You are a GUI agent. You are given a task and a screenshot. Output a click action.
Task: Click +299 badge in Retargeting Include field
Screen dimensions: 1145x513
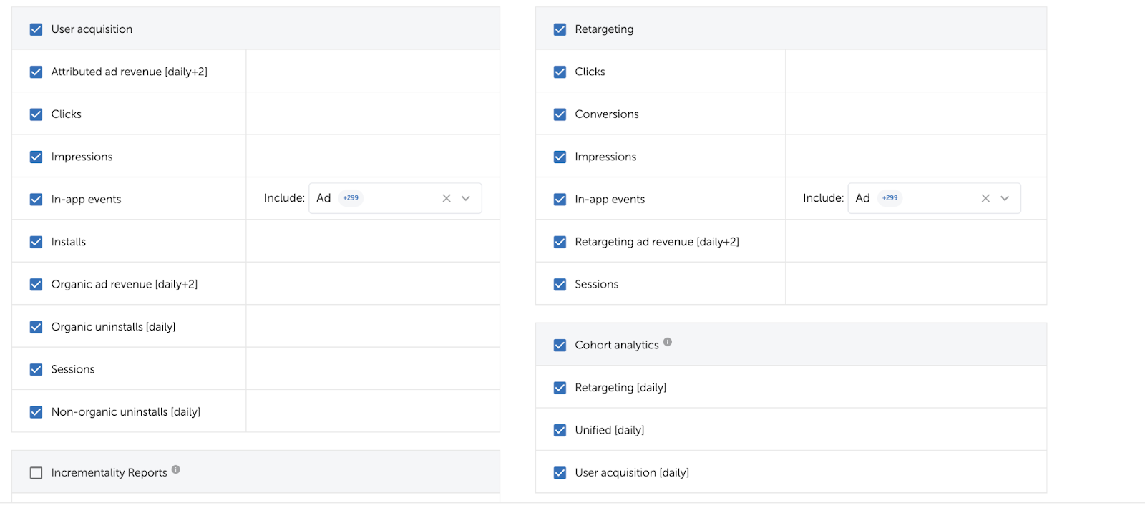pyautogui.click(x=890, y=198)
